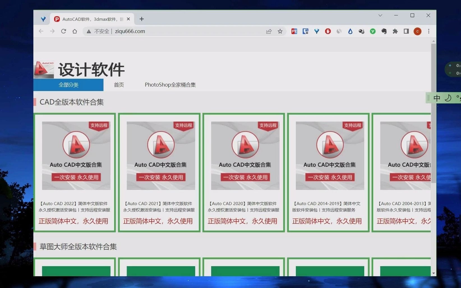461x288 pixels.
Task: Open the blue water-drop extension icon
Action: point(350,31)
